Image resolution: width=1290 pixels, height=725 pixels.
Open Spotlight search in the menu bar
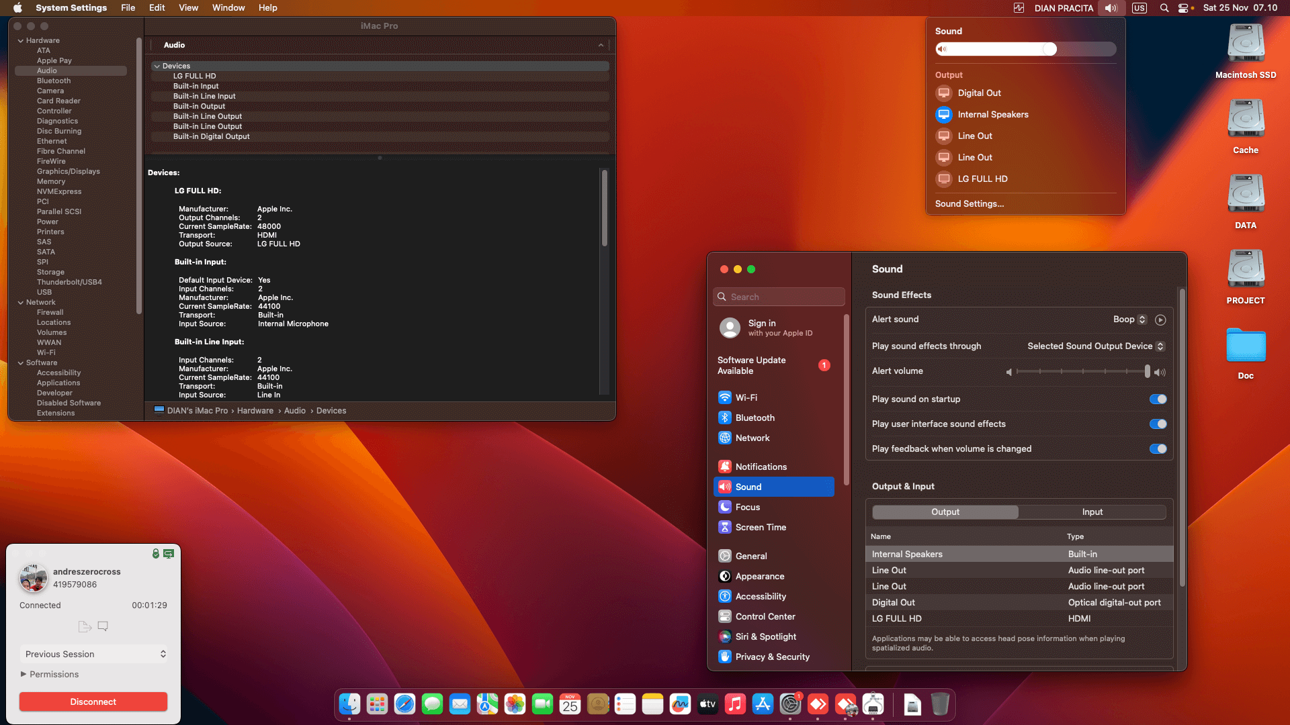point(1164,8)
